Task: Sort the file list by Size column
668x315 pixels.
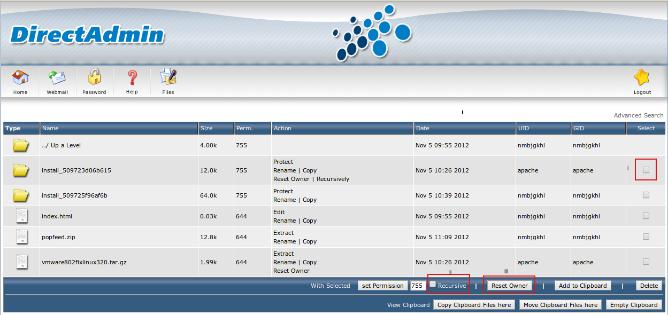Action: [206, 128]
